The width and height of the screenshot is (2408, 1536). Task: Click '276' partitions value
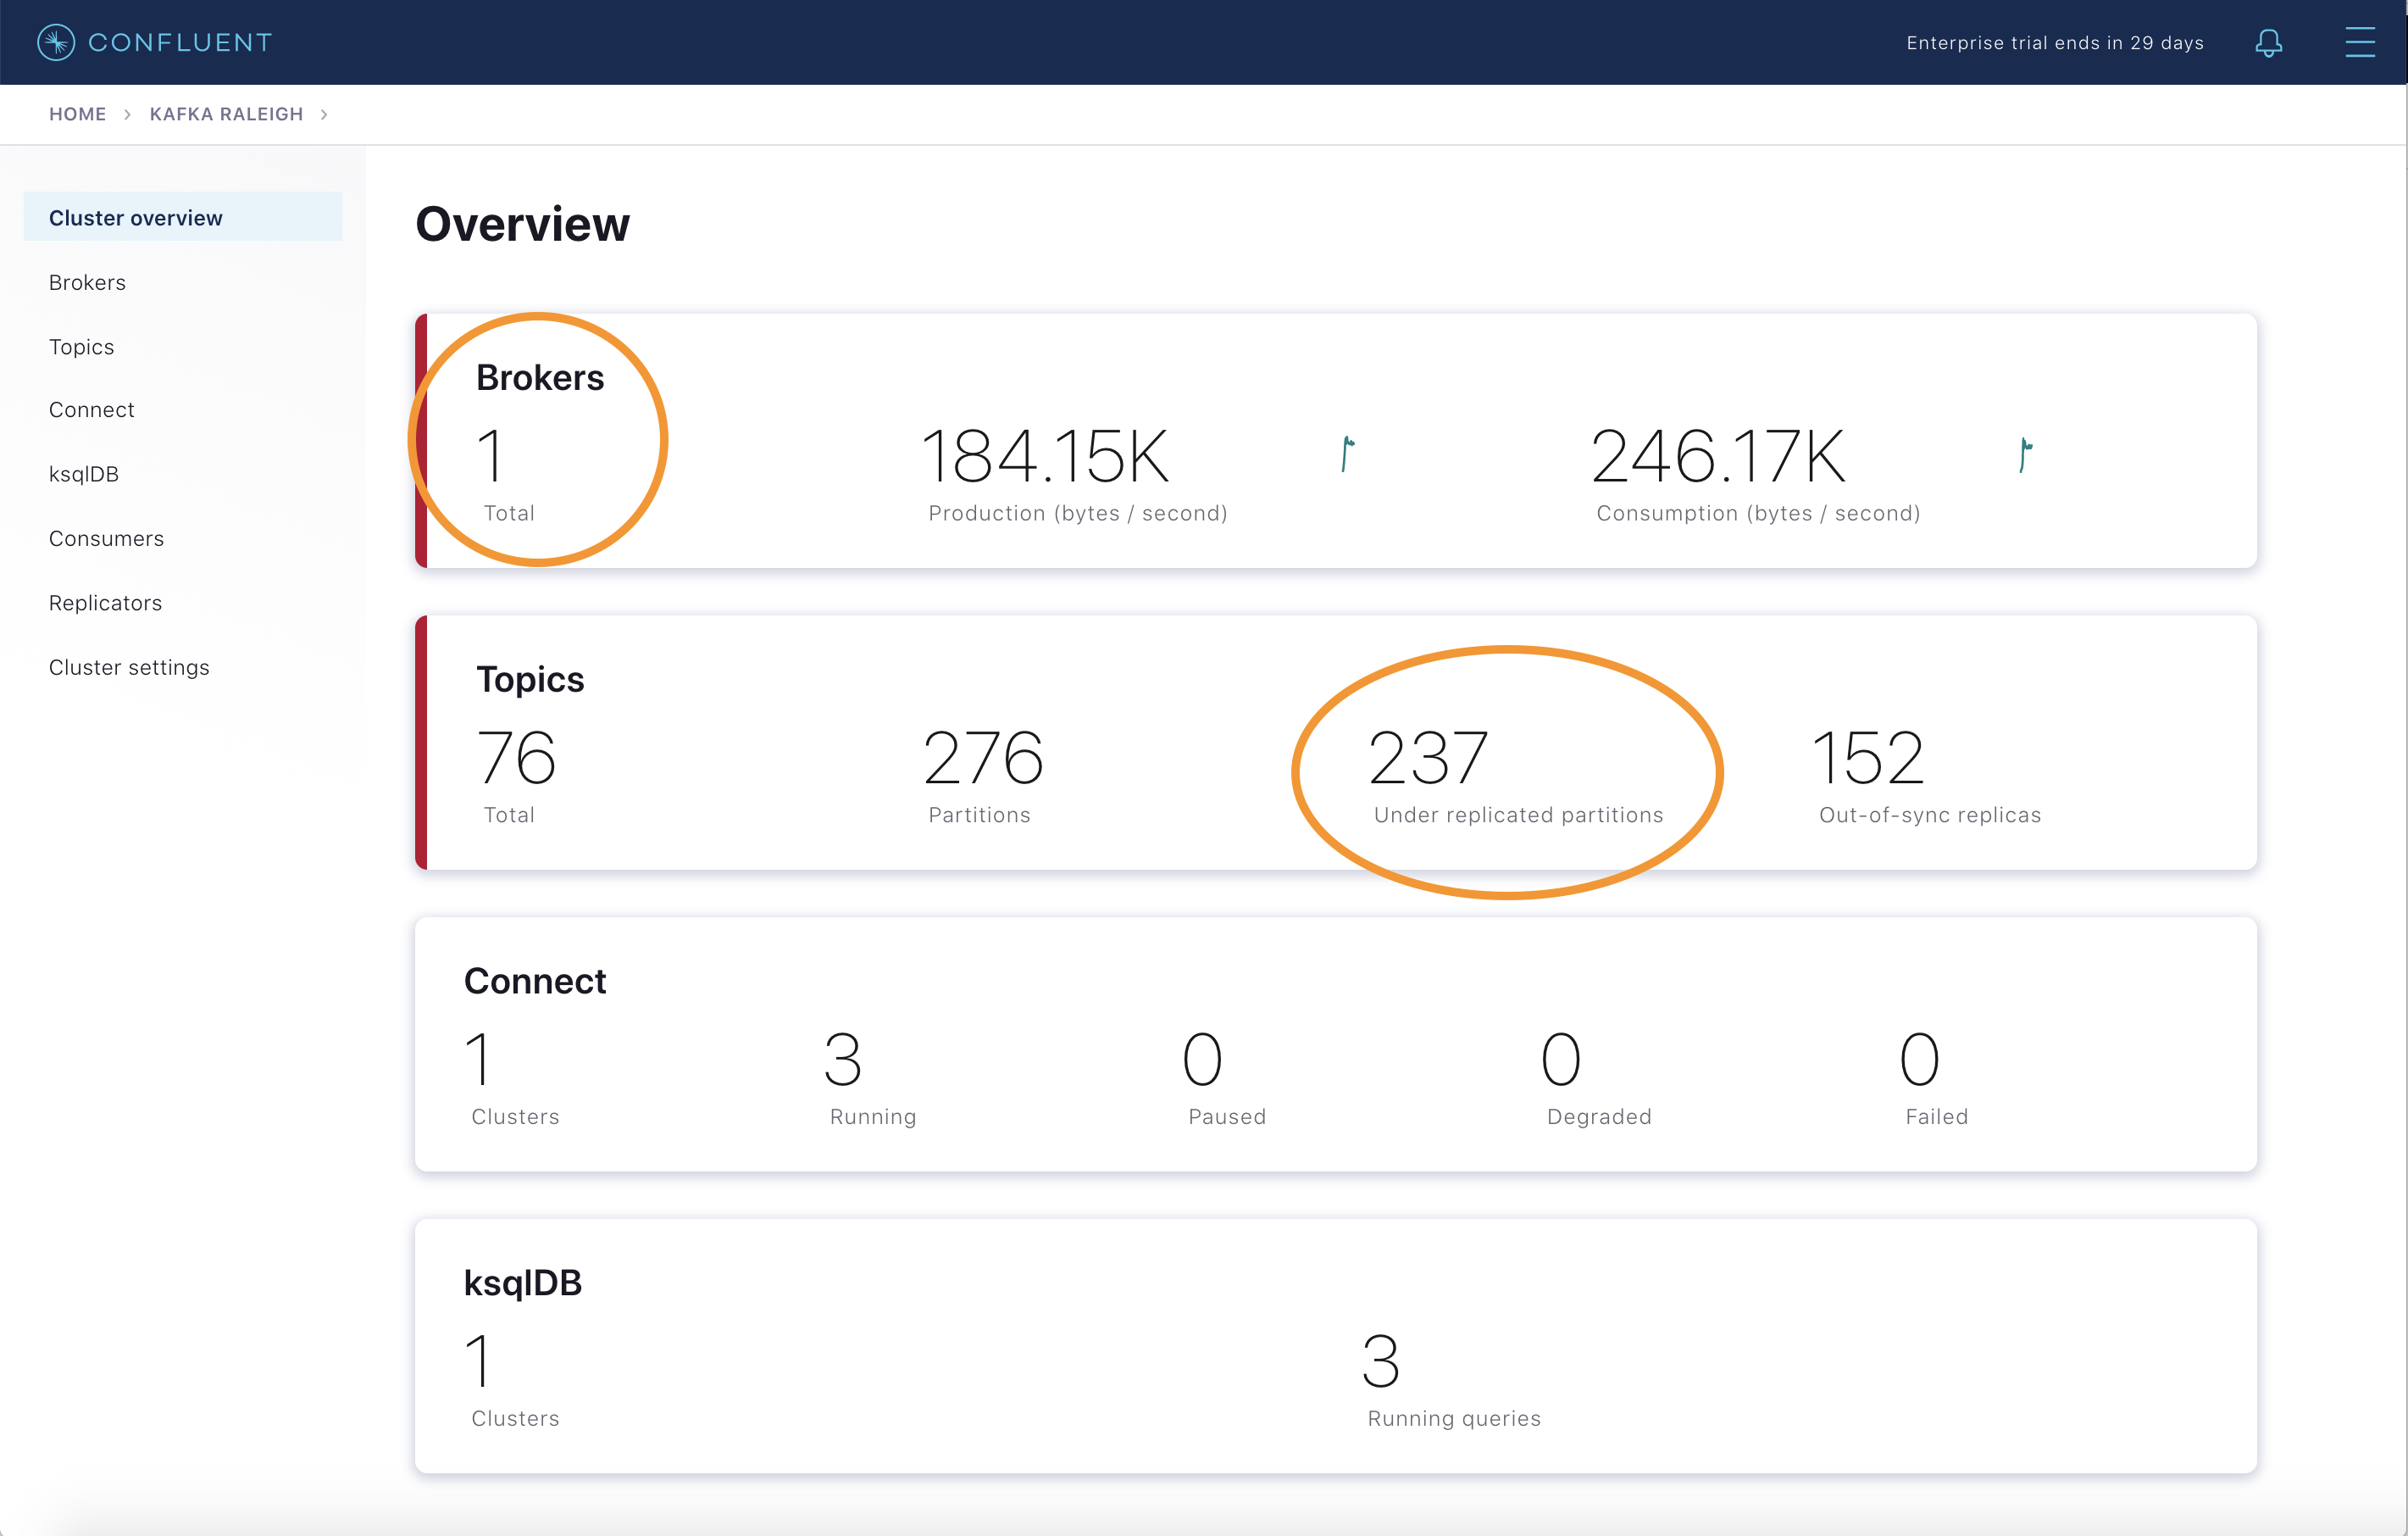(983, 758)
